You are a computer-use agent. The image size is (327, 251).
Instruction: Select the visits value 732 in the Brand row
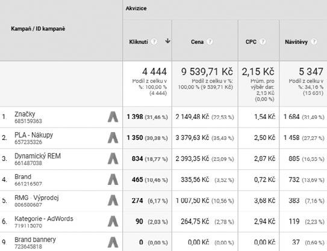294,180
